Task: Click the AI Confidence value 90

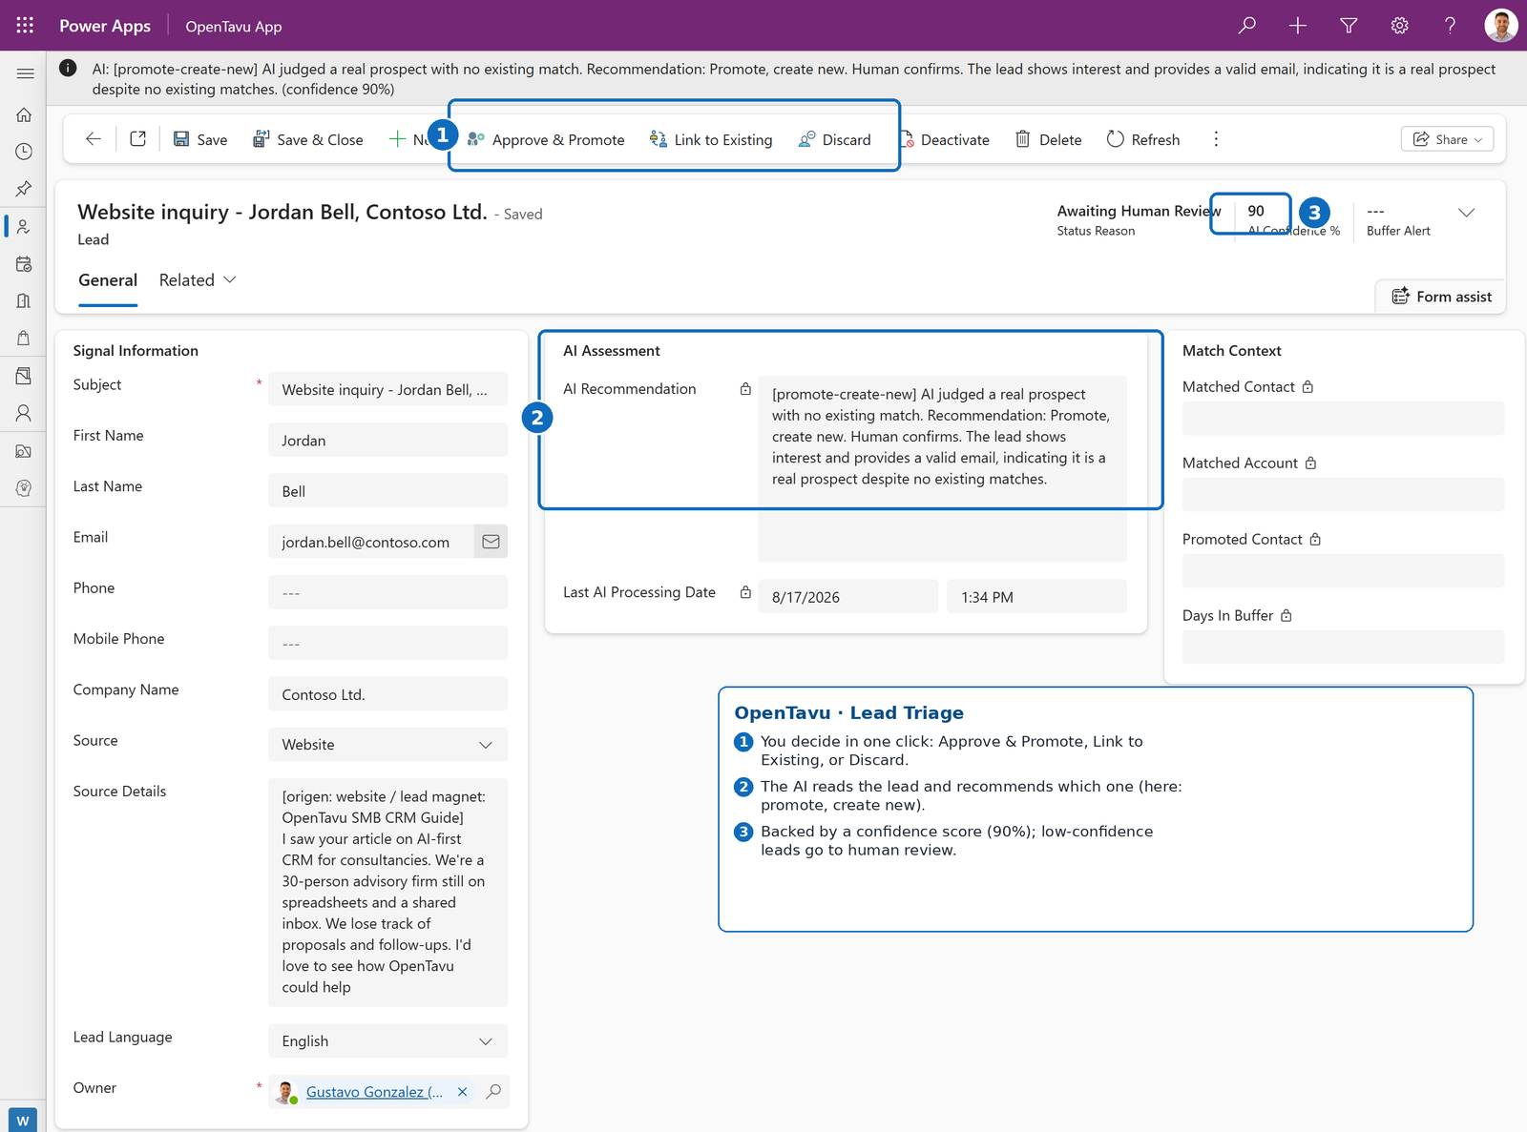Action: (1256, 211)
